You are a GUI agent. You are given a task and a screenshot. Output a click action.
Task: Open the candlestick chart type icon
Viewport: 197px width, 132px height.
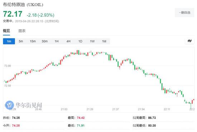pyautogui.click(x=189, y=41)
